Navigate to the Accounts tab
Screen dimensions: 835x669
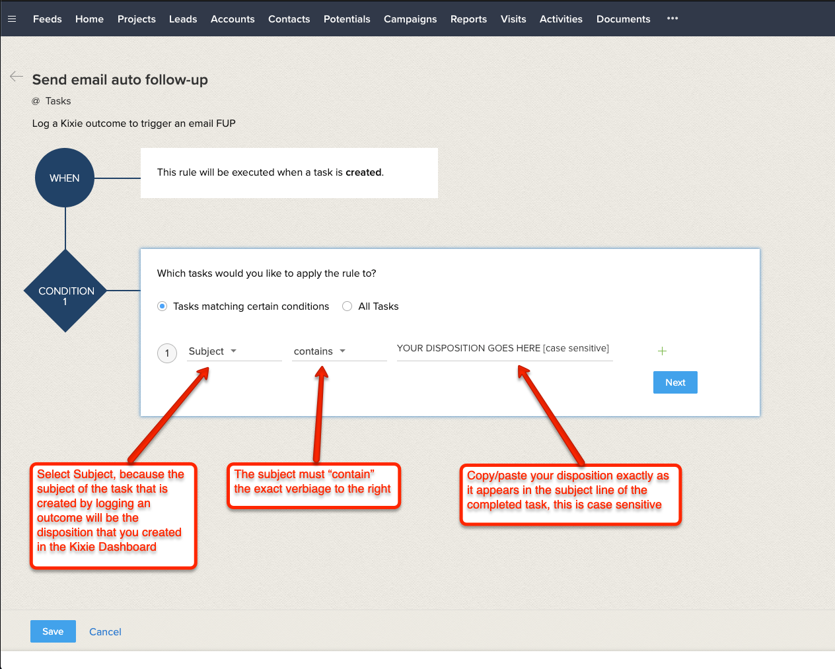coord(233,19)
